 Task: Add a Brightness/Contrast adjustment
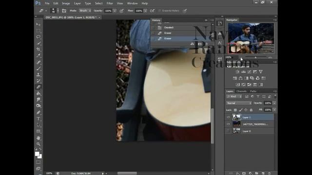click(237, 71)
